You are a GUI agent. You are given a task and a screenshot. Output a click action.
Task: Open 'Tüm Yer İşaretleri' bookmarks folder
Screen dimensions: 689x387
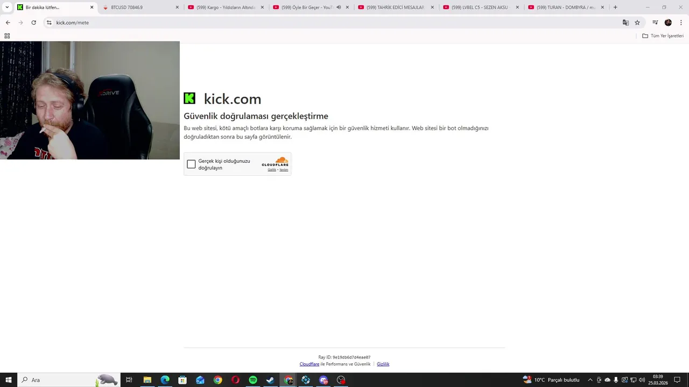click(663, 36)
